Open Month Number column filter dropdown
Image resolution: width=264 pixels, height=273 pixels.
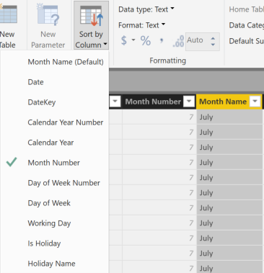pos(189,102)
